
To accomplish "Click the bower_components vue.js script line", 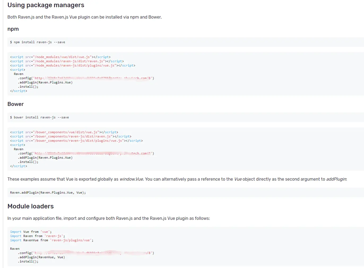I will (x=64, y=132).
